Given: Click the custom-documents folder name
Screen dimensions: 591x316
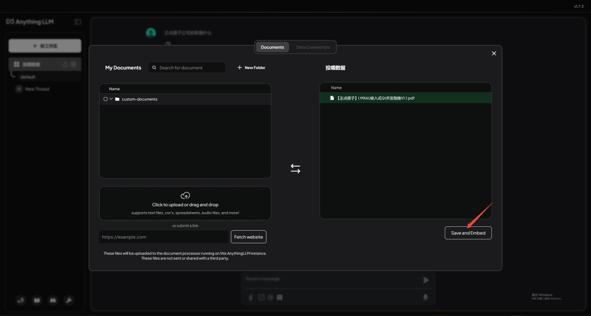Looking at the screenshot, I should click(x=140, y=99).
